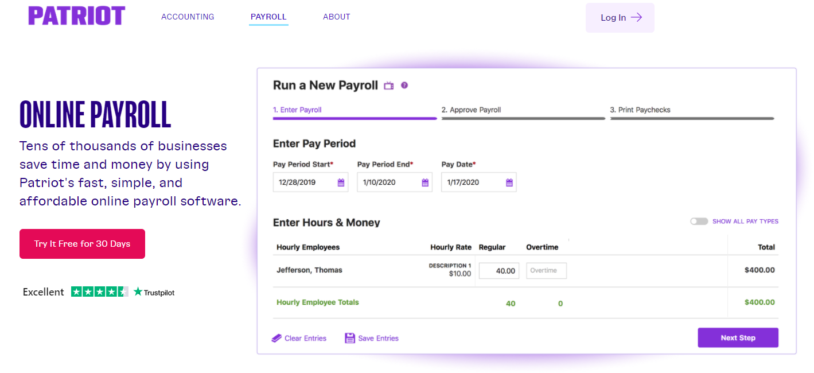Click the green Trustpilot rating stars
The height and width of the screenshot is (373, 814).
(x=100, y=292)
